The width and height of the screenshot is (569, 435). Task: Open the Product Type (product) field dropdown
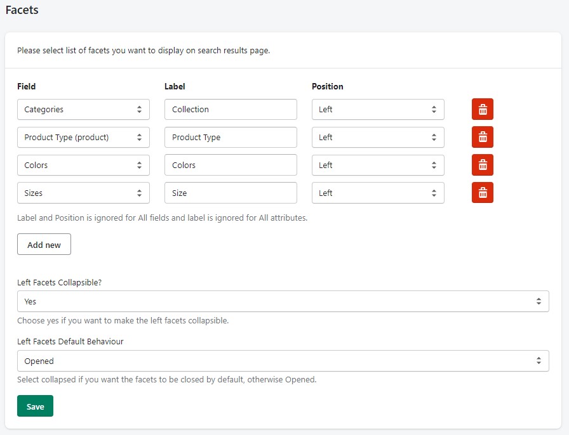83,138
